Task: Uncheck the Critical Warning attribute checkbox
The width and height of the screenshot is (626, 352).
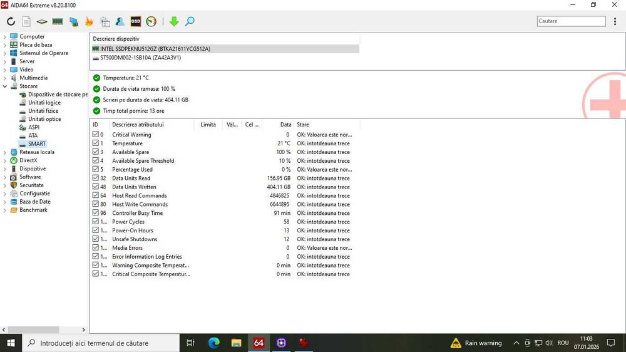Action: click(x=95, y=134)
